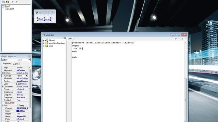
Task: Select Form1 node in the Object TreeView
Action: tap(7, 6)
